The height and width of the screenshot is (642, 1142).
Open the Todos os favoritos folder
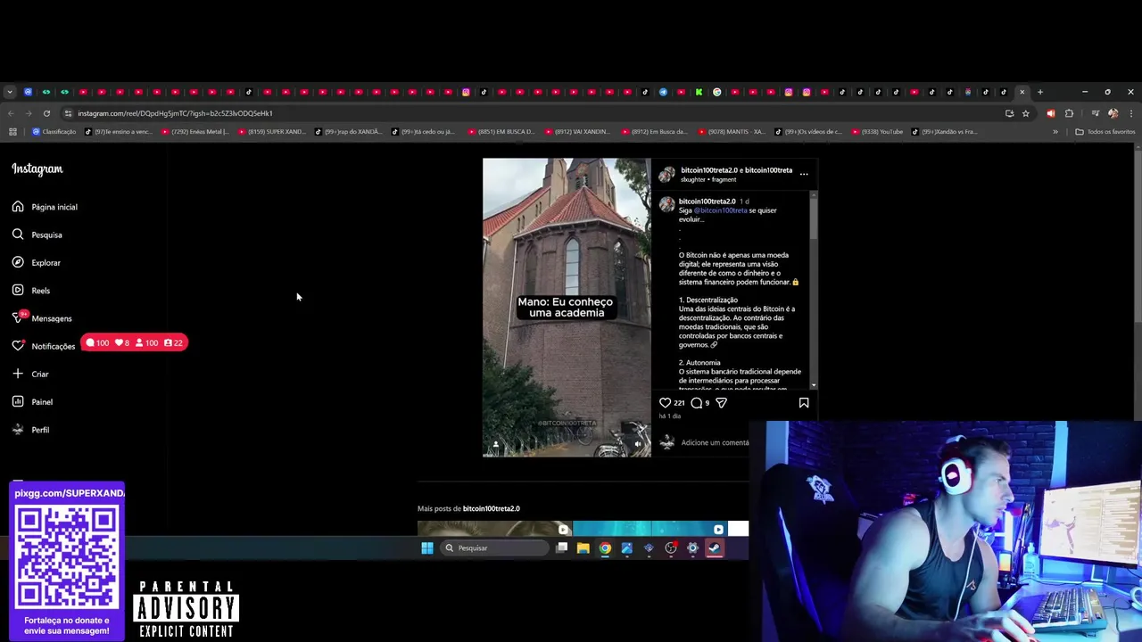[1105, 132]
